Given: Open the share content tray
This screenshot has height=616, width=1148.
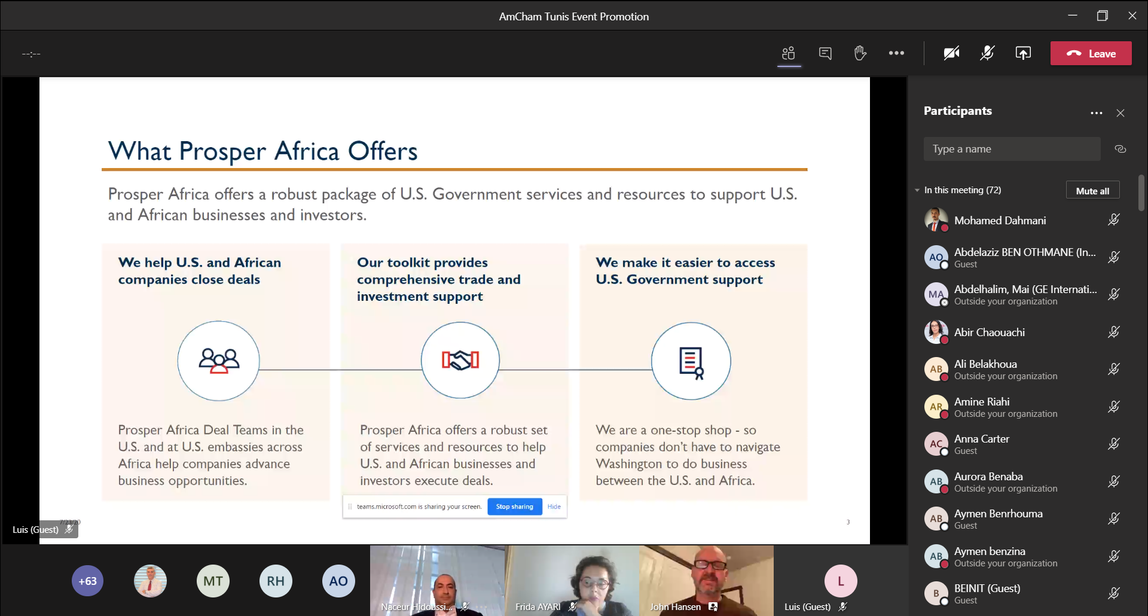Looking at the screenshot, I should point(1023,53).
